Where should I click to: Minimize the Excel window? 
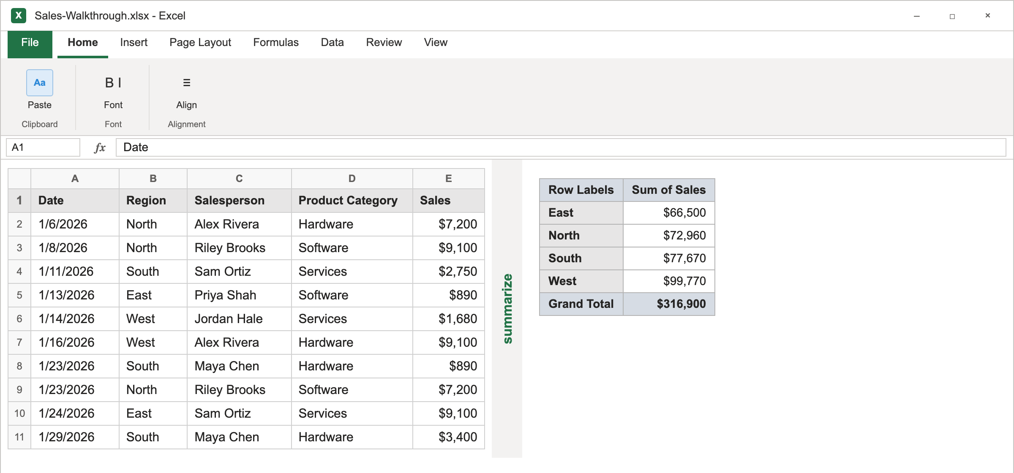[917, 16]
